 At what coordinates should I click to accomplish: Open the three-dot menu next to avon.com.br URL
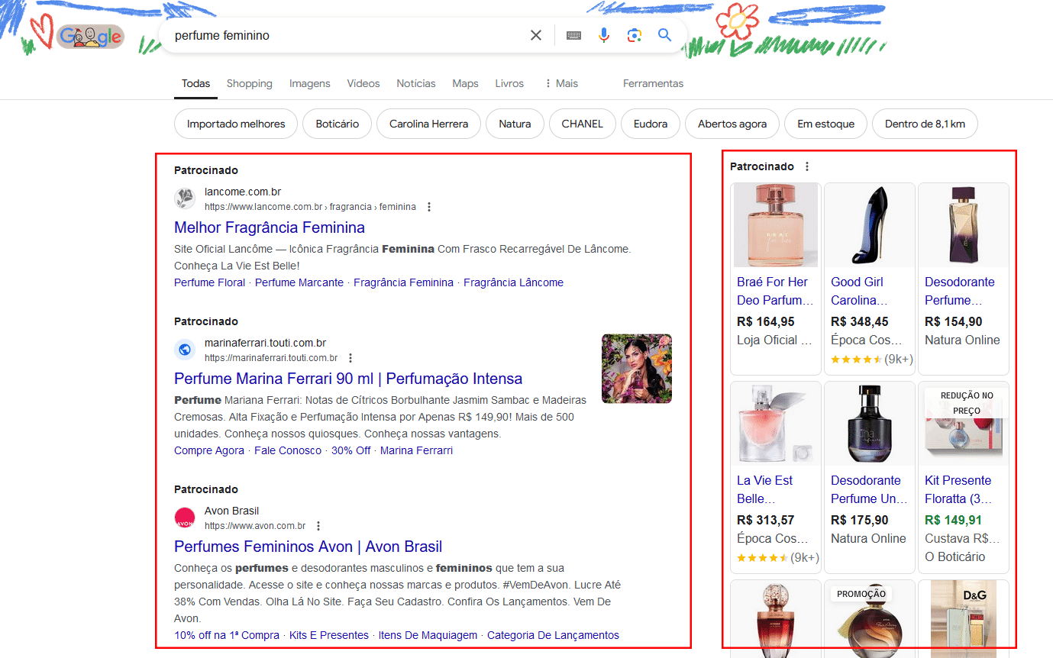point(318,526)
